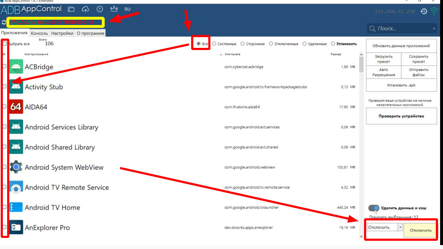Click the AIDA64 app icon

click(x=16, y=107)
